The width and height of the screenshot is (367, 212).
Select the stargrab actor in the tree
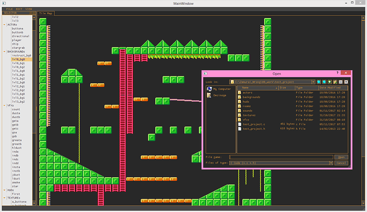pyautogui.click(x=18, y=48)
